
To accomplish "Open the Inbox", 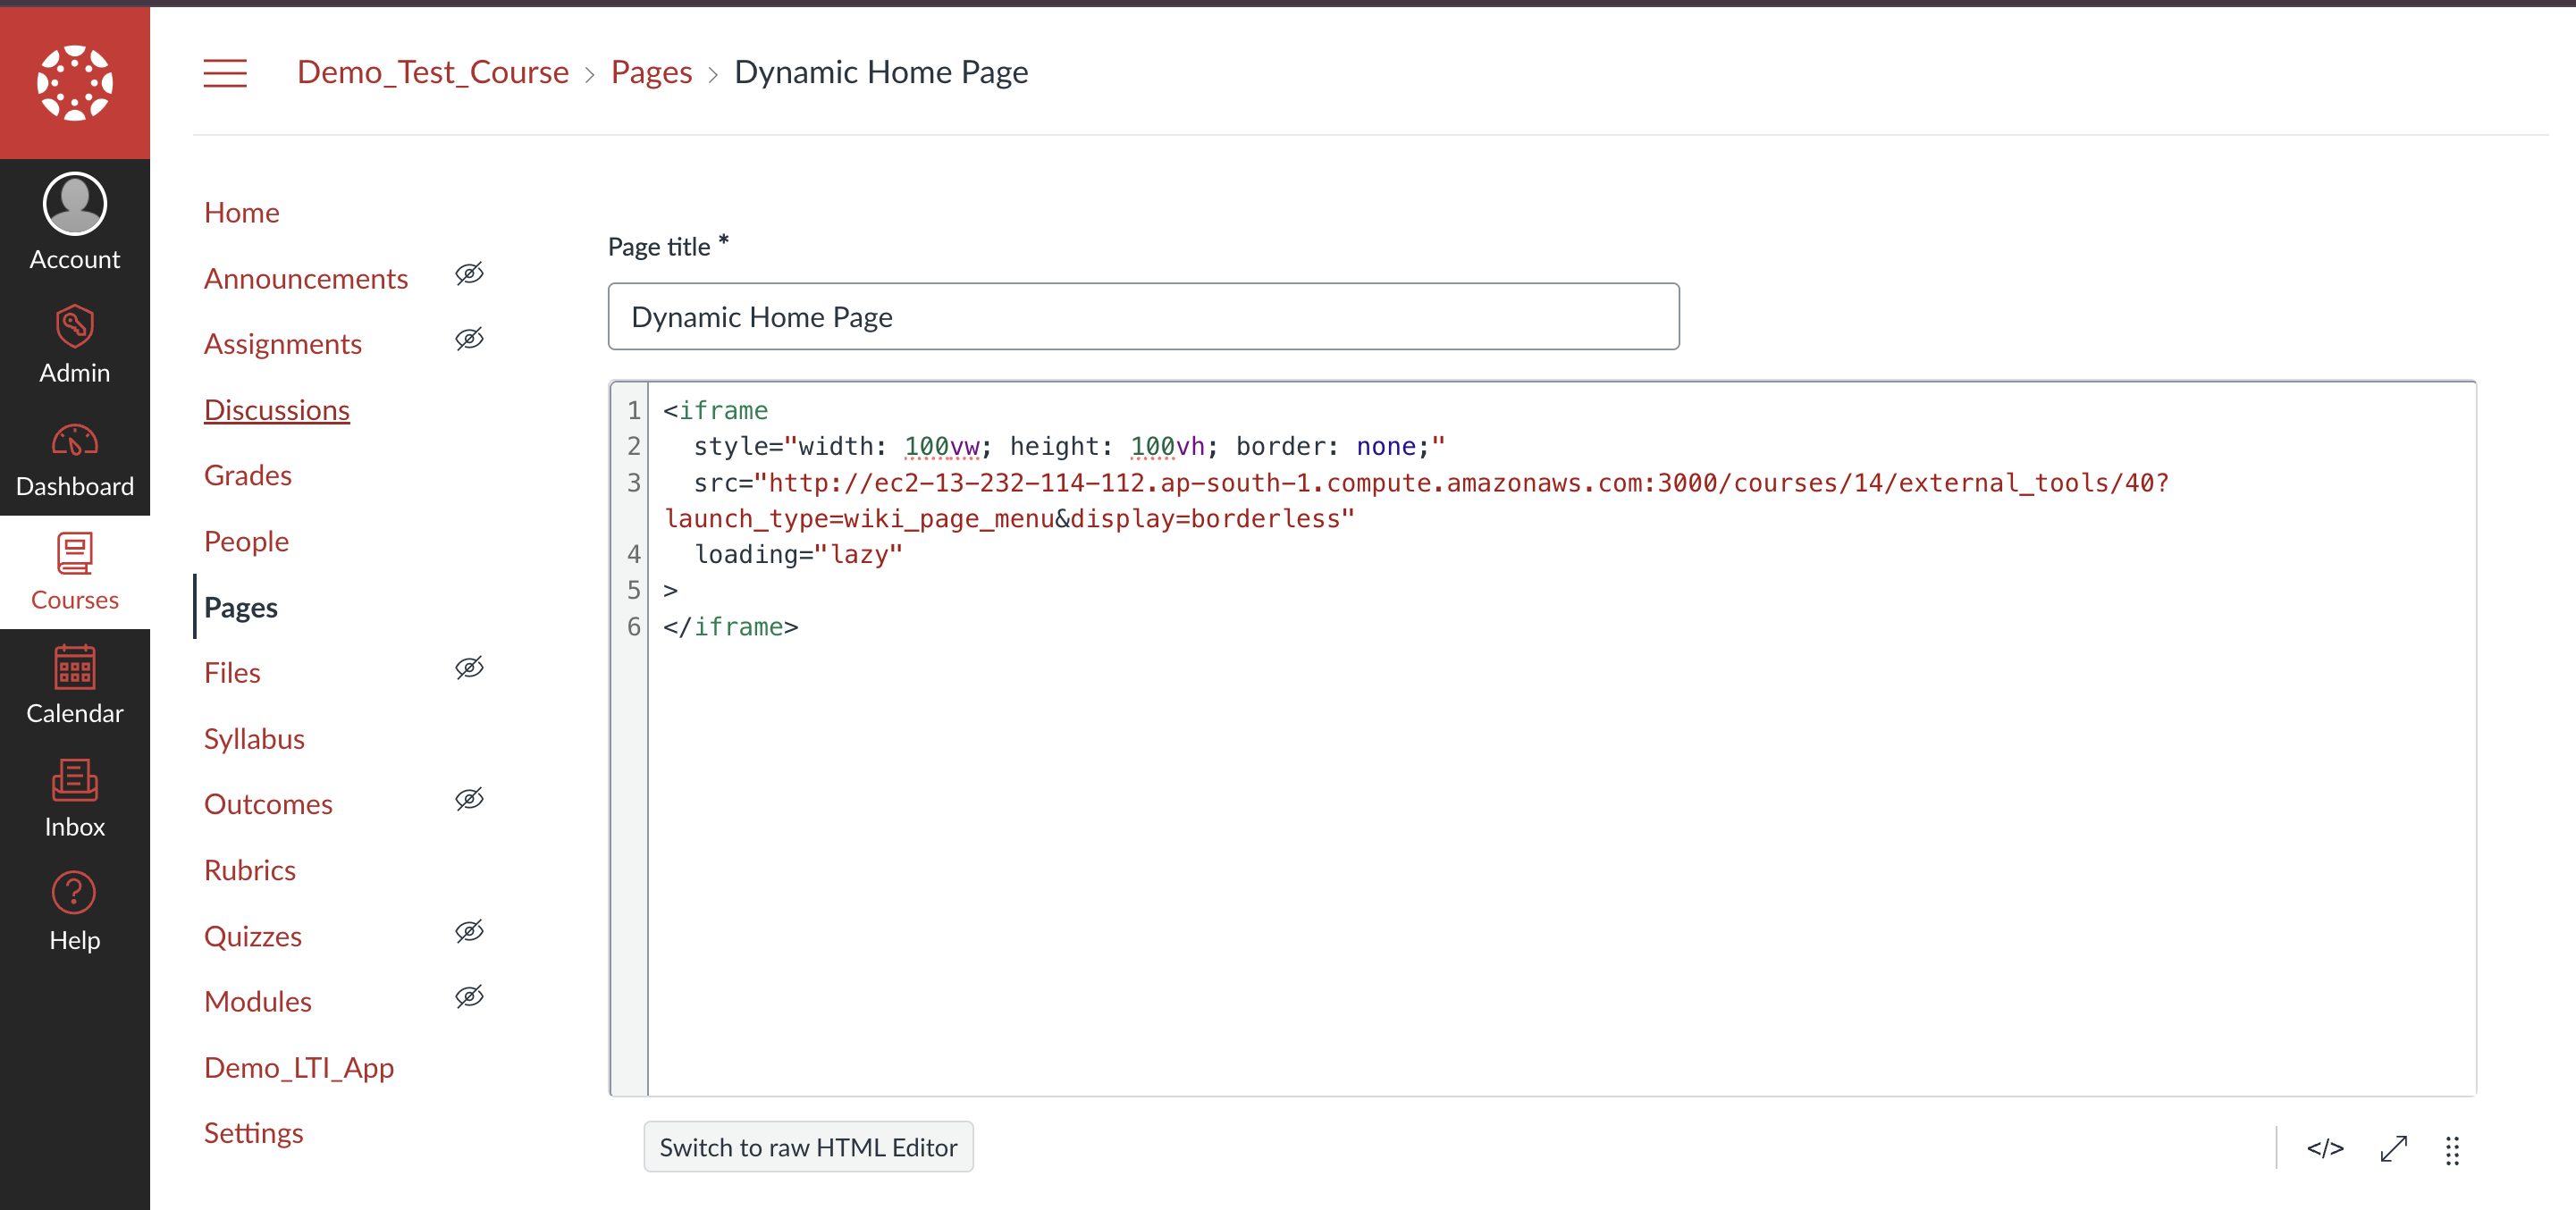I will (75, 797).
